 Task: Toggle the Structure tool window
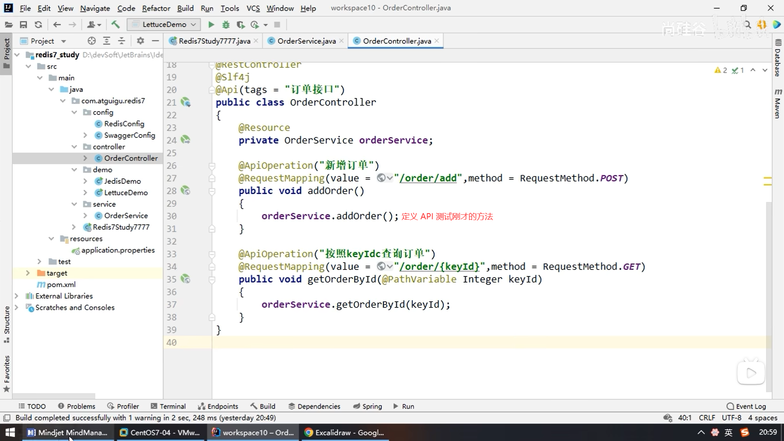tap(7, 325)
